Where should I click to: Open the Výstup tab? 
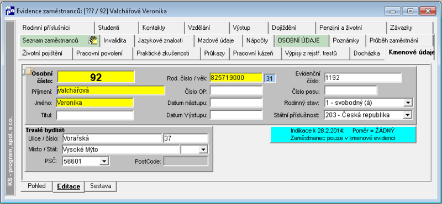tap(248, 28)
